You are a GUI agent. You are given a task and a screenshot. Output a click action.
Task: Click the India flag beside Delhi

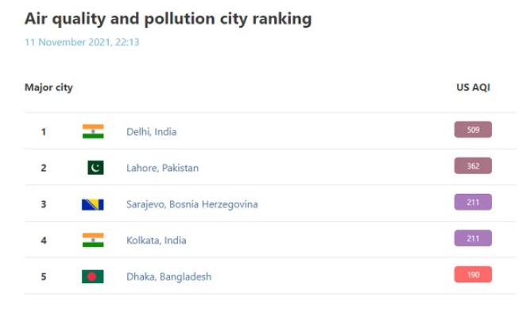pyautogui.click(x=93, y=132)
